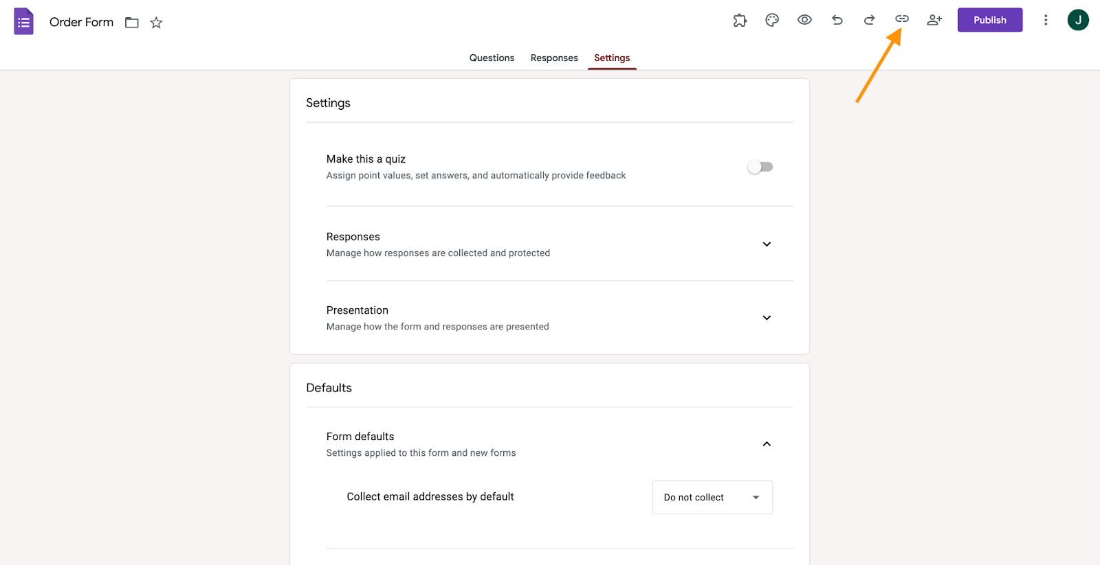Preview the form with eye icon

click(804, 20)
